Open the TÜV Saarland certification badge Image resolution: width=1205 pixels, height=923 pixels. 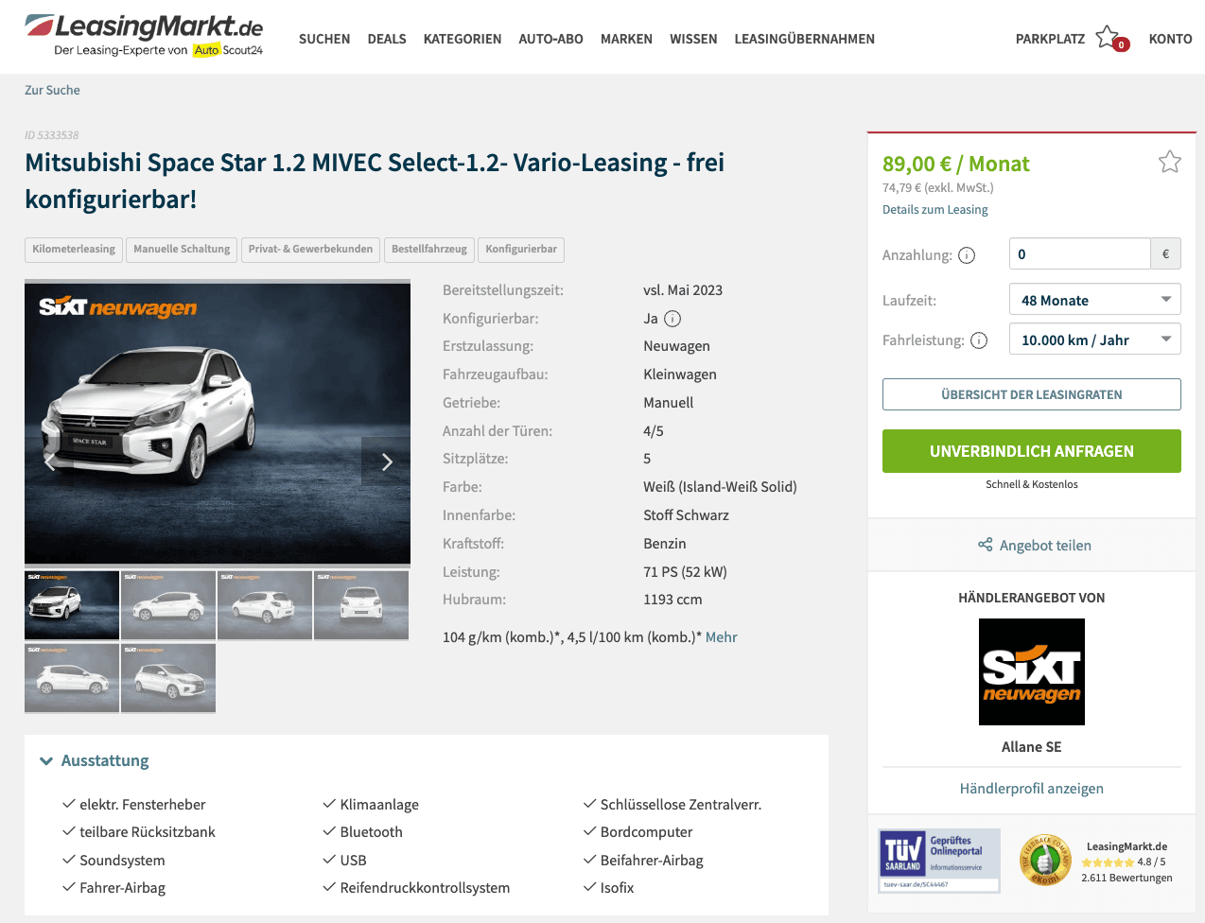[x=939, y=861]
